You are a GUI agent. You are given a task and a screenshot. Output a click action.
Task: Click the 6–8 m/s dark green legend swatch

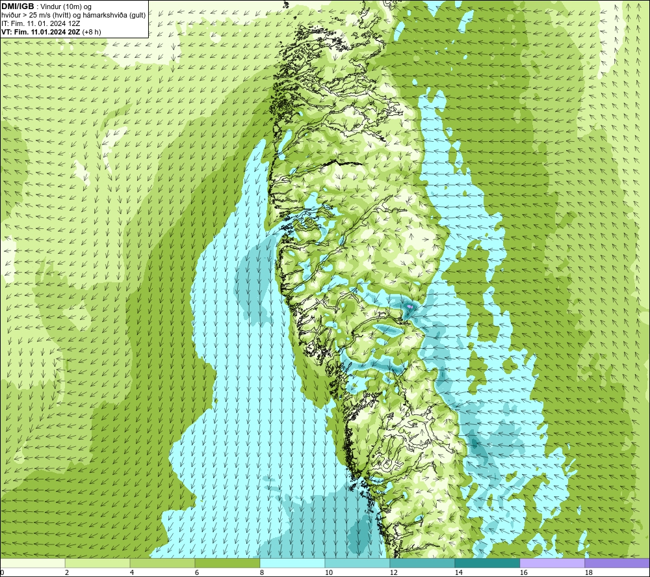coord(227,563)
